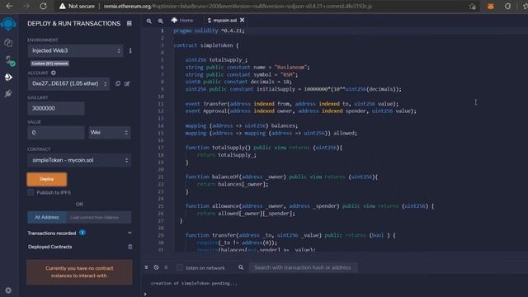Click the Transactions recorded count badge

(x=82, y=233)
